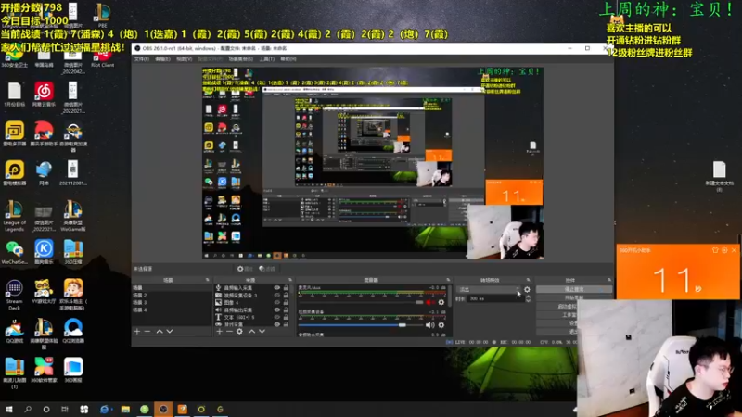The height and width of the screenshot is (417, 742).
Task: Pop out the Scenes dock panel
Action: pyautogui.click(x=207, y=280)
